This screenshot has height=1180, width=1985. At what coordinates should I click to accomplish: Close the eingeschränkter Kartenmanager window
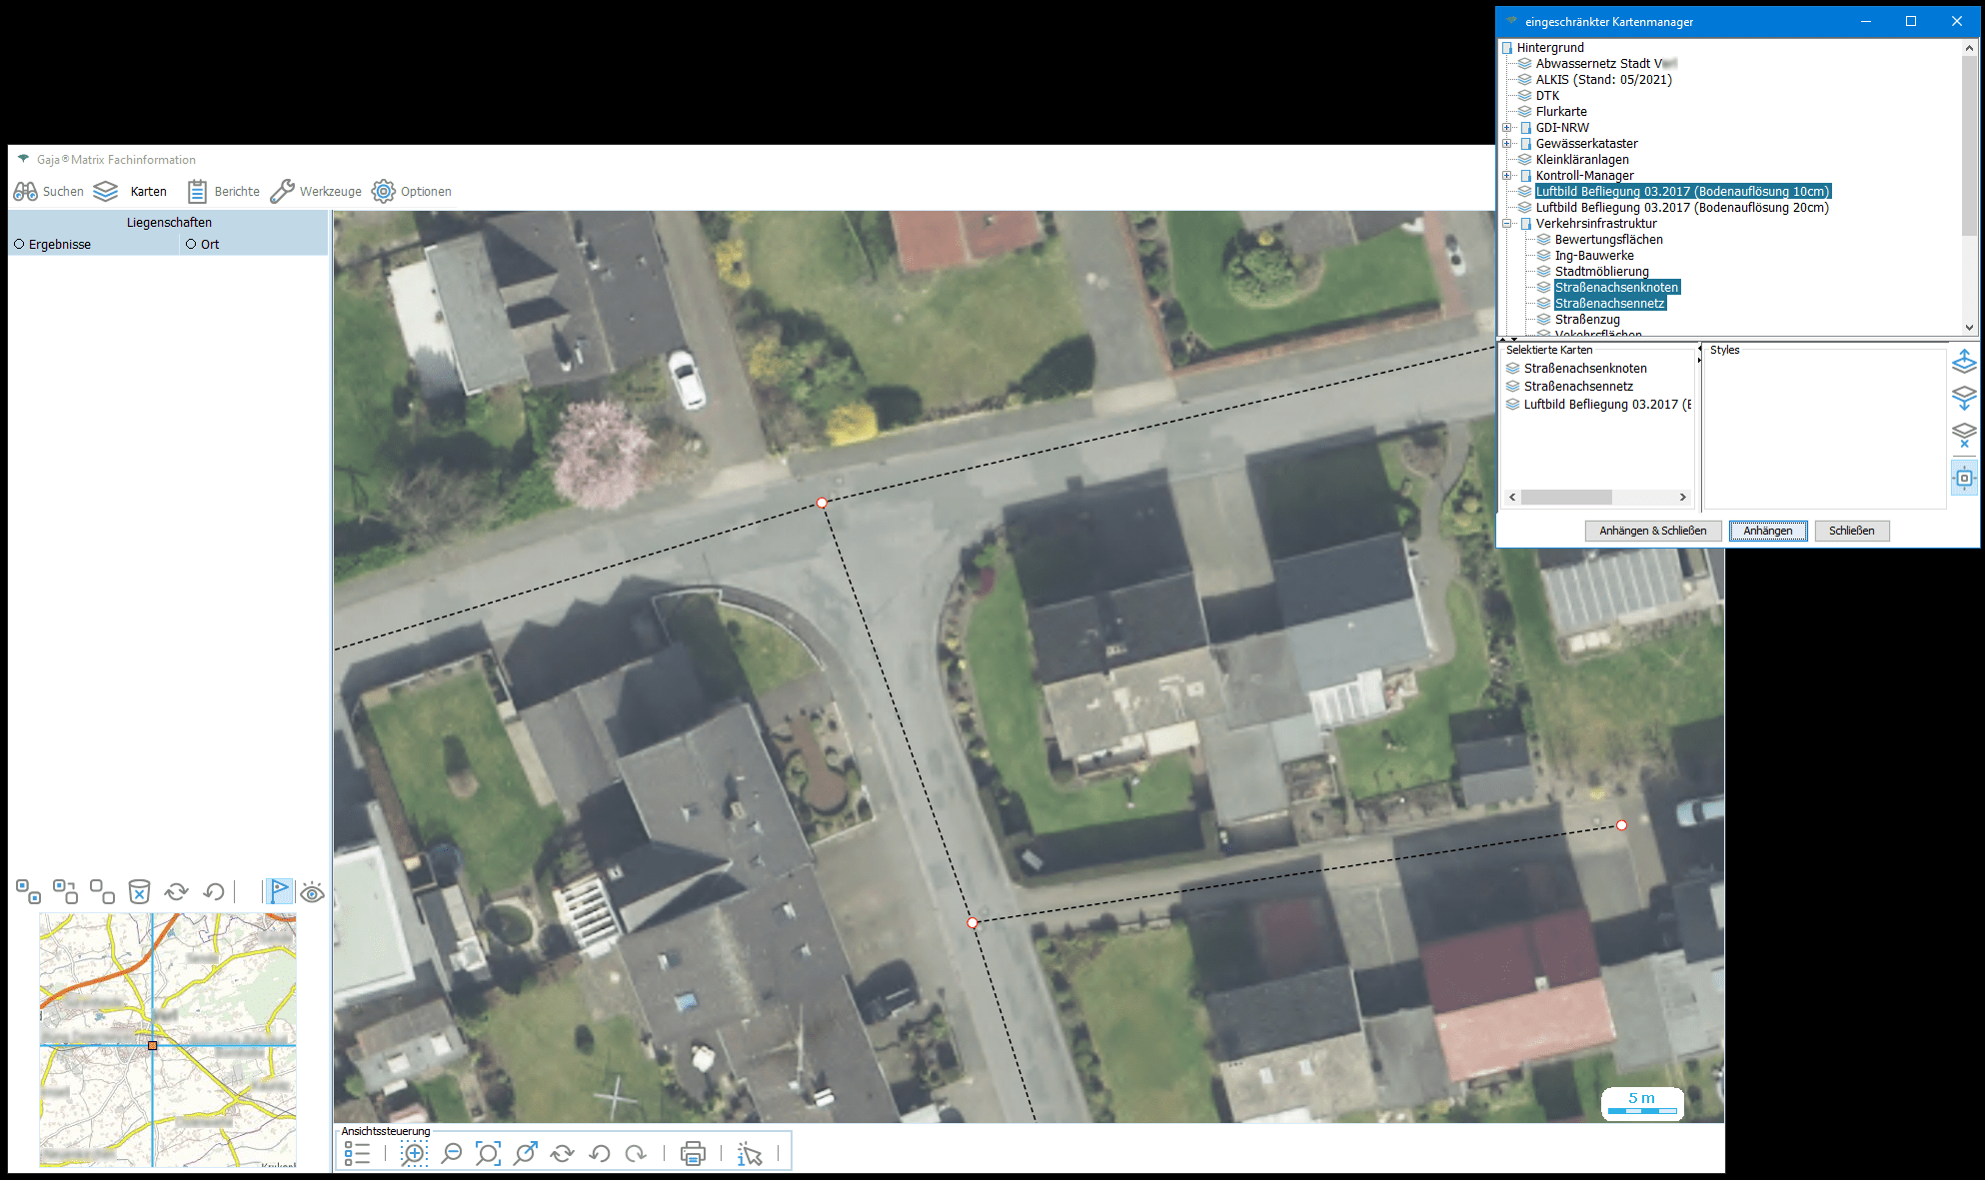(x=1957, y=21)
